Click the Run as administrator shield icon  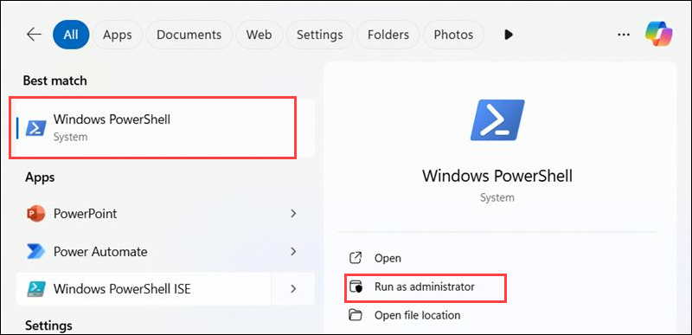(356, 287)
